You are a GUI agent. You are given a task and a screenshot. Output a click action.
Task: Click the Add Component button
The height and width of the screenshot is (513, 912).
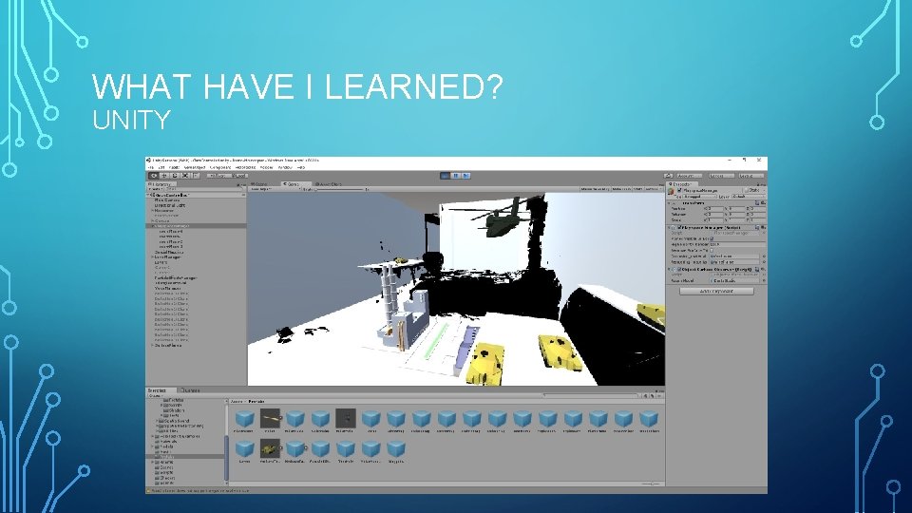[x=716, y=291]
